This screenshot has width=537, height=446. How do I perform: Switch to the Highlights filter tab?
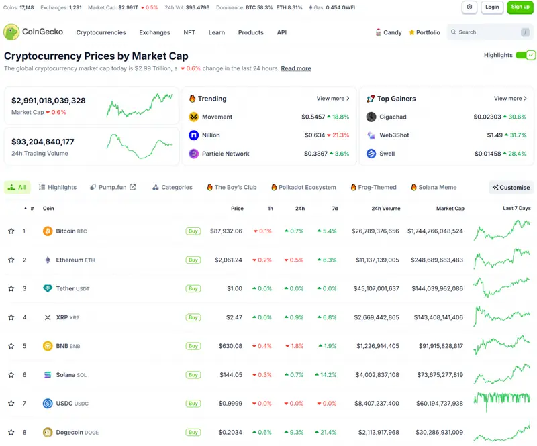pos(58,187)
